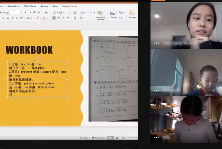Image resolution: width=222 pixels, height=149 pixels.
Task: Decrease the list indent level
Action: [x=70, y=12]
